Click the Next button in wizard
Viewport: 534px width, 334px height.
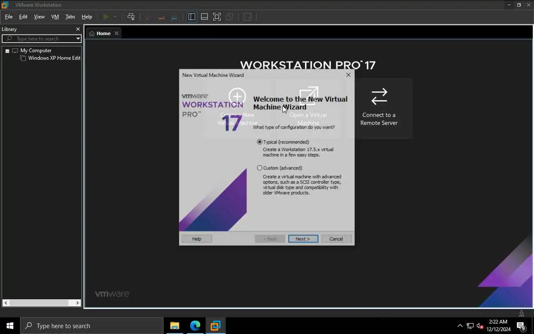click(303, 239)
